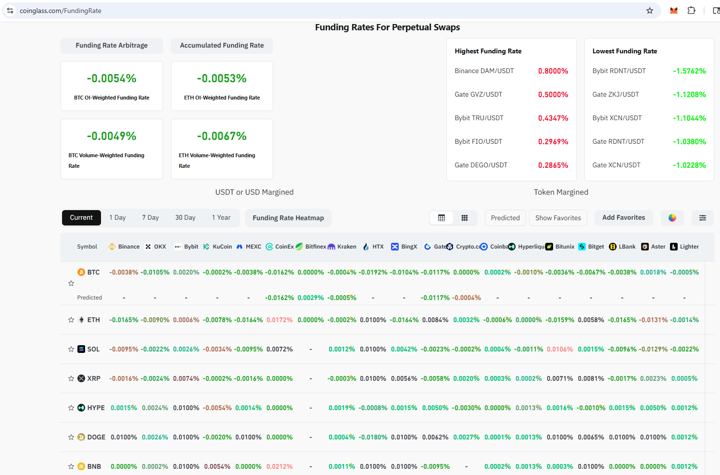The width and height of the screenshot is (720, 475).
Task: Open the browser extensions puzzle menu
Action: 692,11
